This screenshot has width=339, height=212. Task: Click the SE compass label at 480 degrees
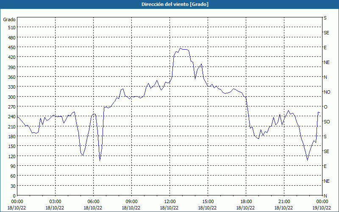click(x=326, y=33)
